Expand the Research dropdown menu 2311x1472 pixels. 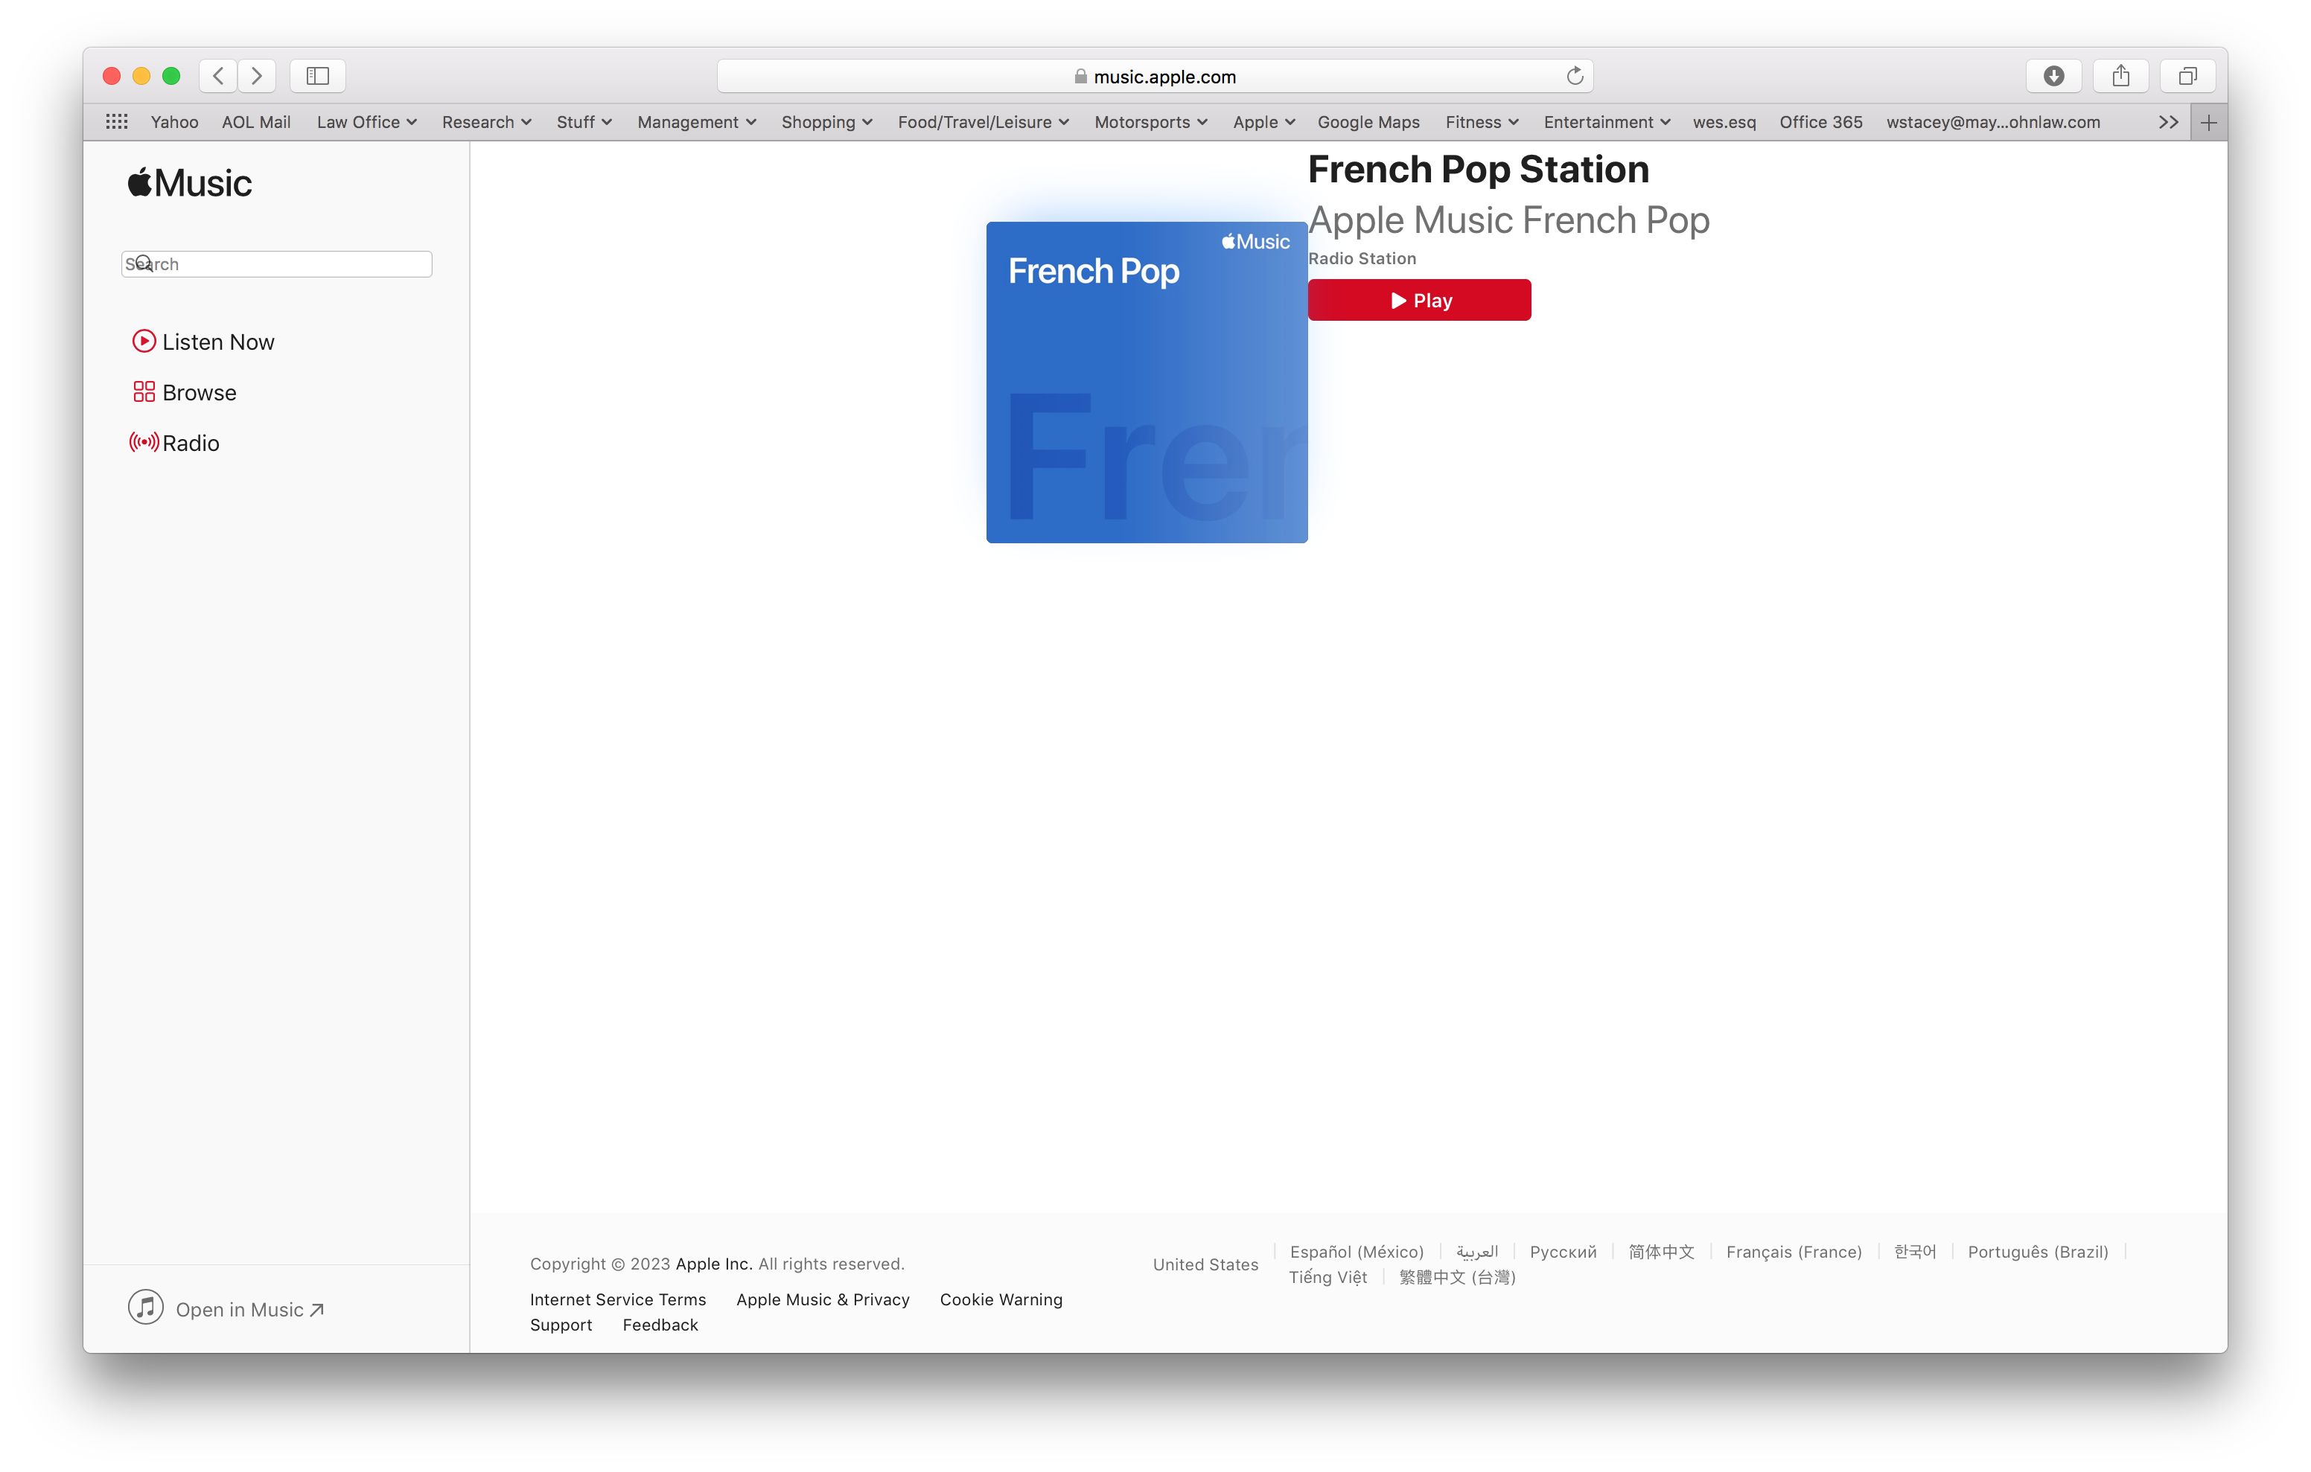point(485,120)
